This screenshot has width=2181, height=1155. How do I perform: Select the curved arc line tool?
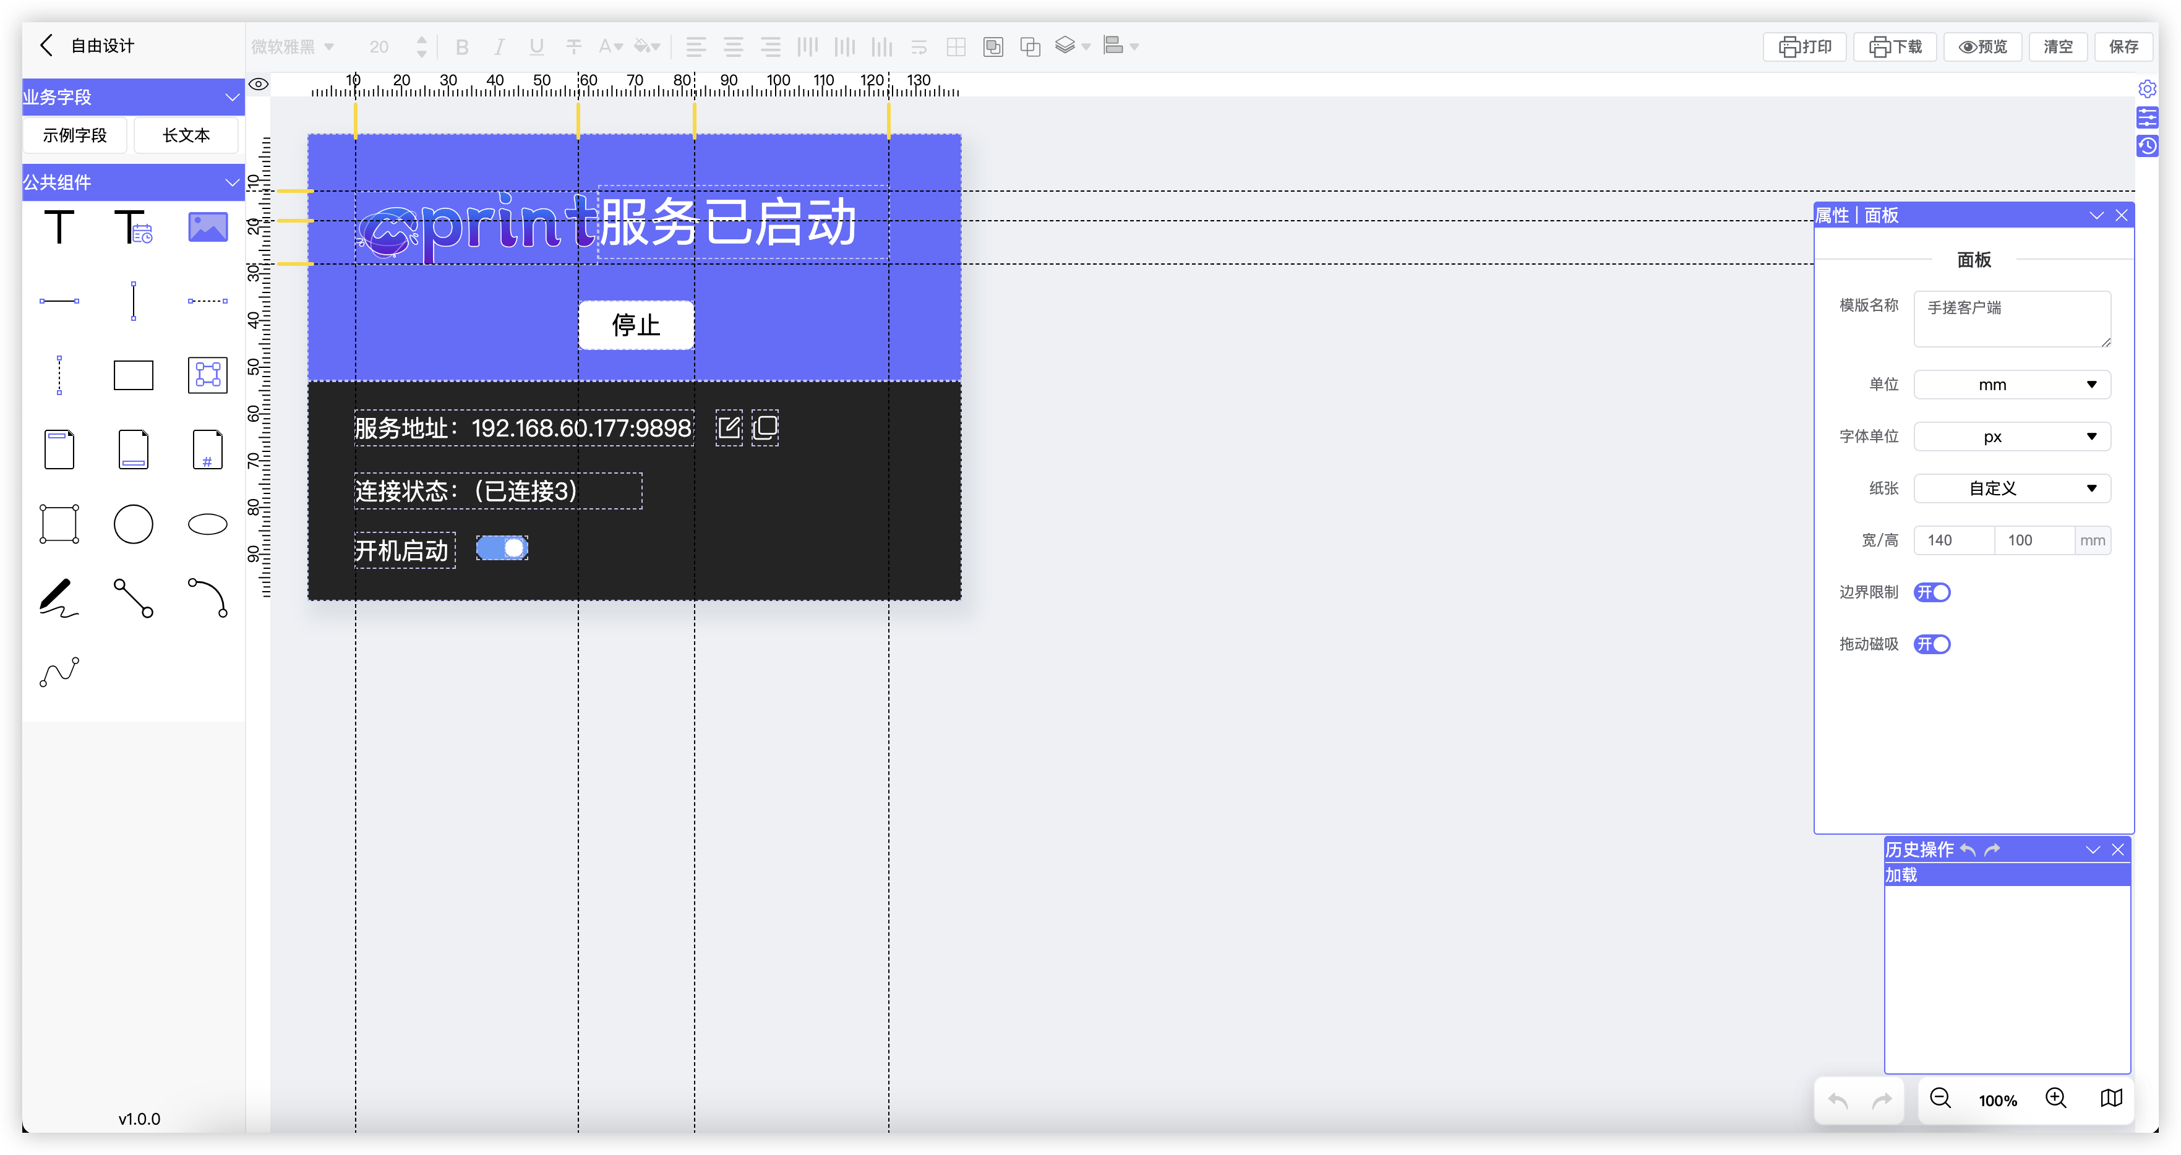[207, 597]
